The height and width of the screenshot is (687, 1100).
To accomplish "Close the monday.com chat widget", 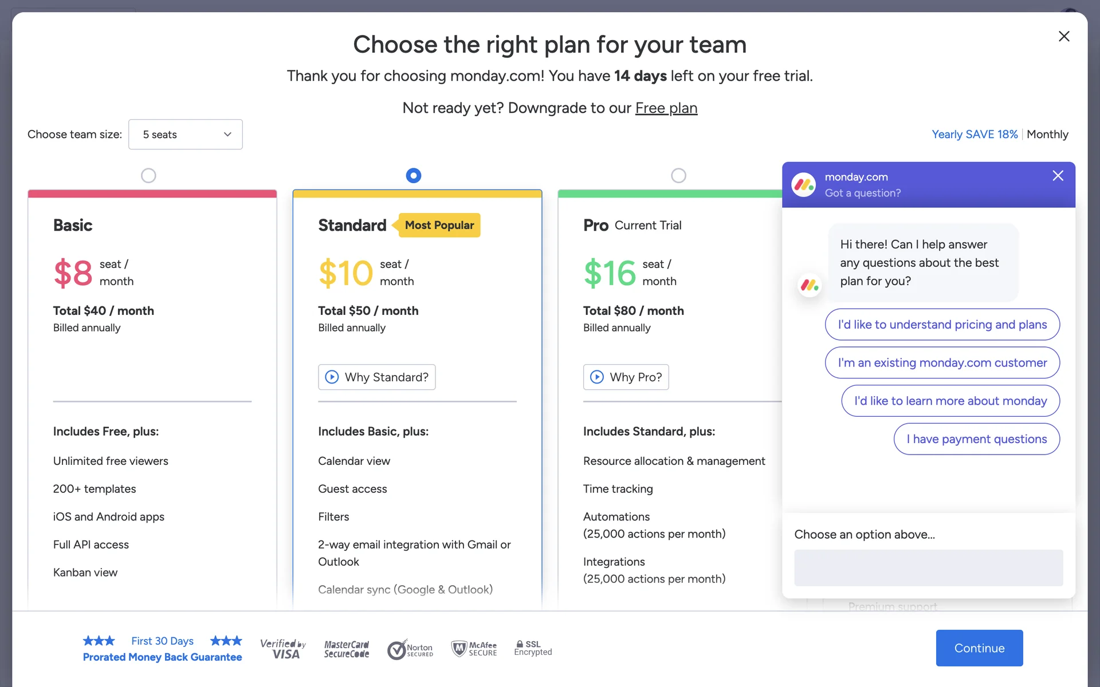I will pos(1058,176).
